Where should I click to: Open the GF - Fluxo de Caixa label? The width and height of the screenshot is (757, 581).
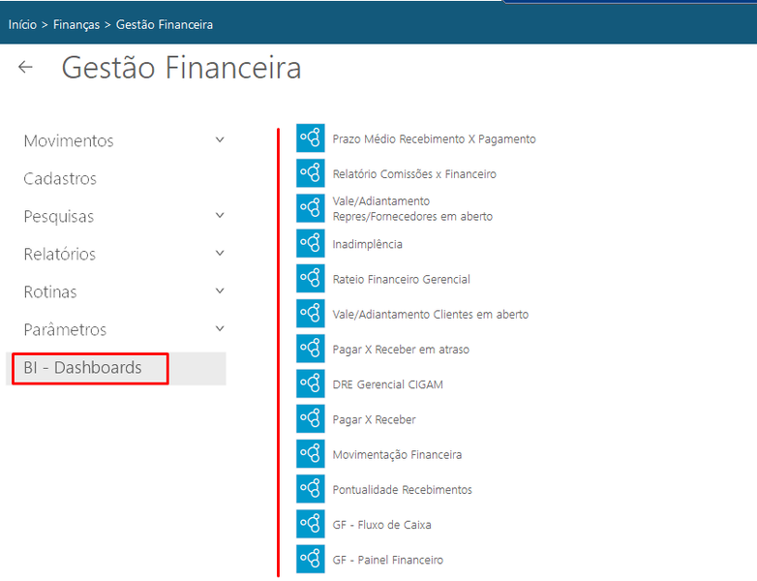click(381, 525)
